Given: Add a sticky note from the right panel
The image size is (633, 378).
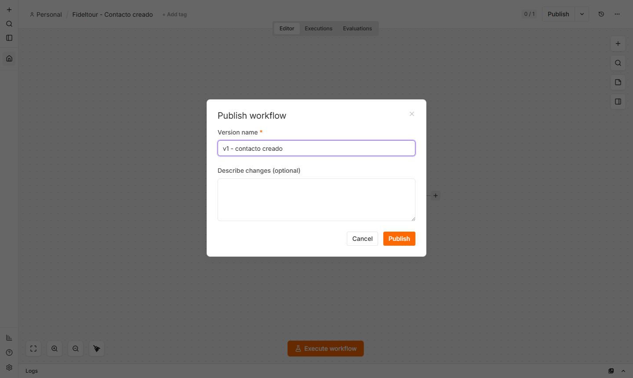Looking at the screenshot, I should point(618,82).
